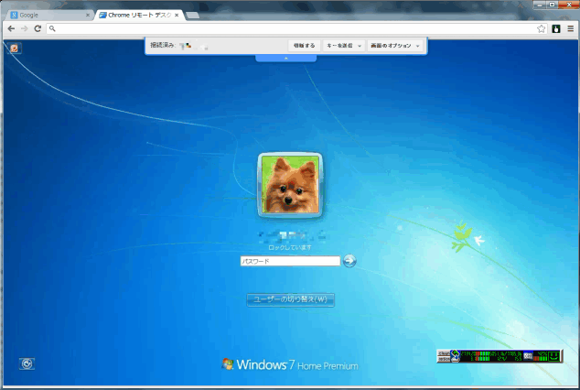Viewport: 580px width, 390px height.
Task: Submit password with the blue arrow button
Action: point(349,261)
